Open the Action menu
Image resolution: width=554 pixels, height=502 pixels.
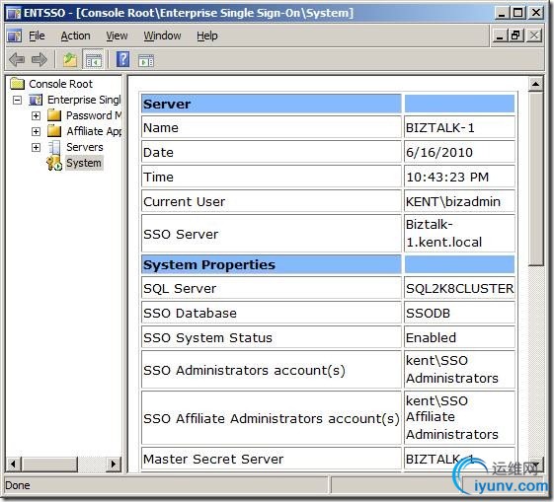[x=75, y=36]
